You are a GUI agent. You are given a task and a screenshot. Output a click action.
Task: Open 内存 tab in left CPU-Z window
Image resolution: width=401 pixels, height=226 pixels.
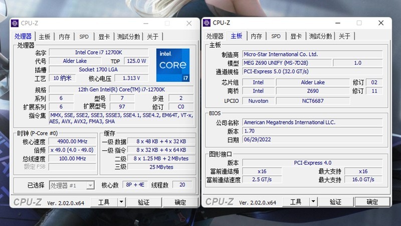64,37
